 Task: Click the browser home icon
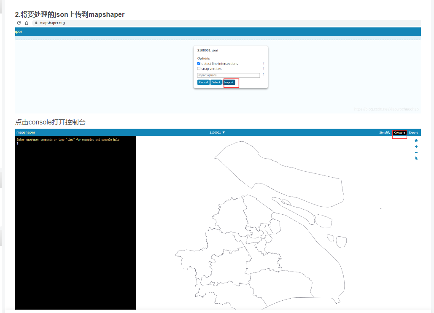coord(27,23)
